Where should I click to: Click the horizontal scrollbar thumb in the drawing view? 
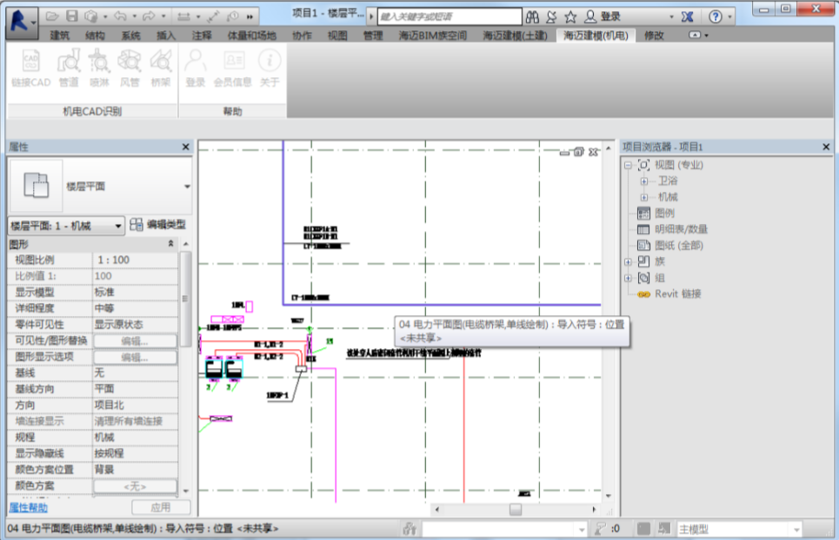516,510
